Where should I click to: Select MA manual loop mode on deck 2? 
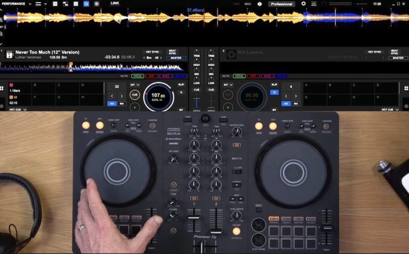coord(295,103)
